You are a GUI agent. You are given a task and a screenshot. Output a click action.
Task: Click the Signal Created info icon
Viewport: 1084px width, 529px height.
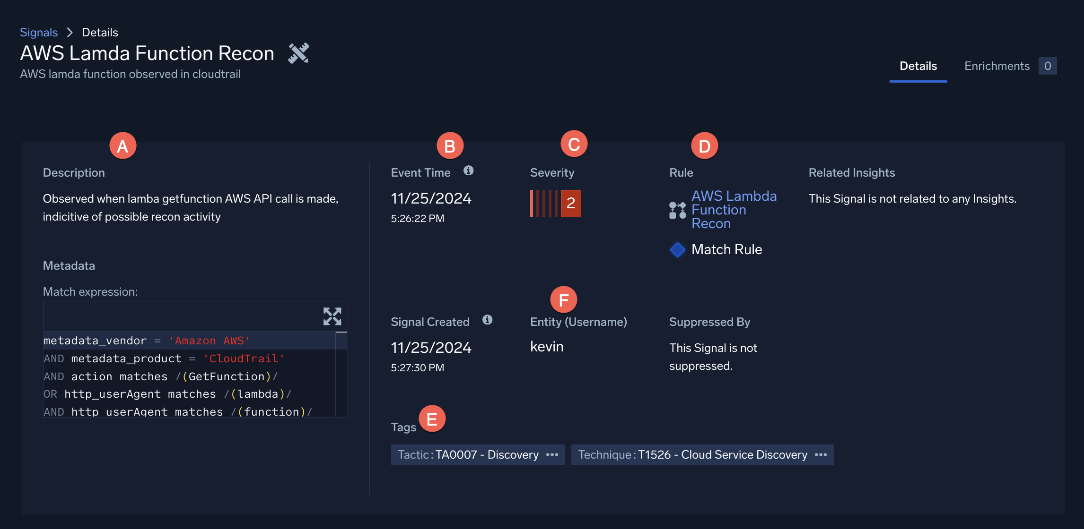click(x=487, y=320)
